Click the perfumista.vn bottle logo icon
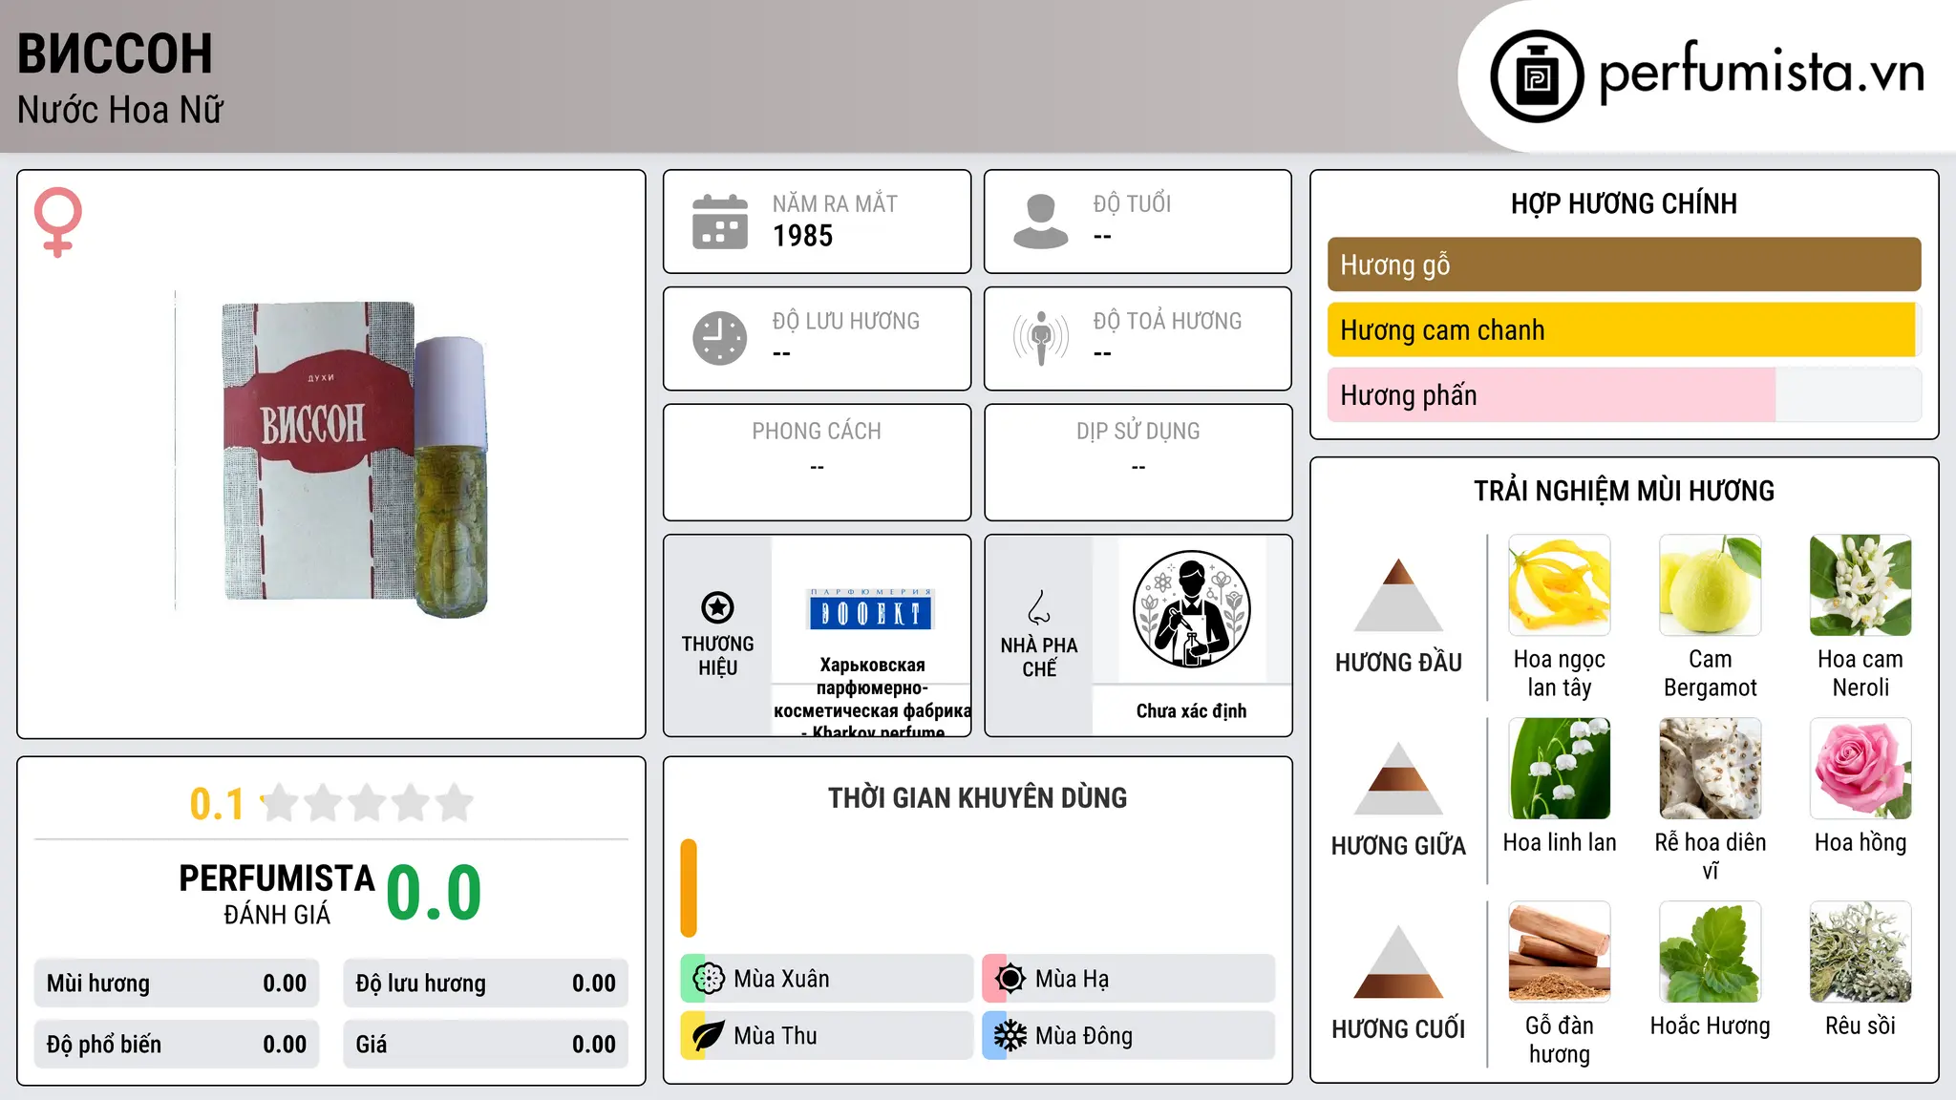1956x1100 pixels. (x=1537, y=76)
